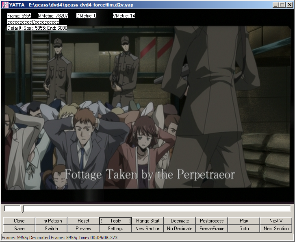Image resolution: width=295 pixels, height=242 pixels.
Task: Click the 'Fottage Taken by the Perpetraeor' subtitle
Action: [150, 174]
